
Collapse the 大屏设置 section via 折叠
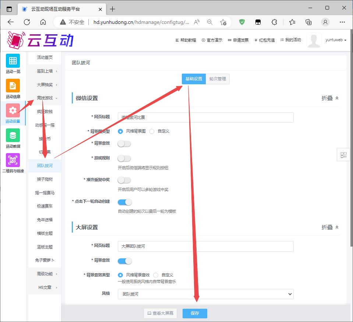tap(330, 227)
